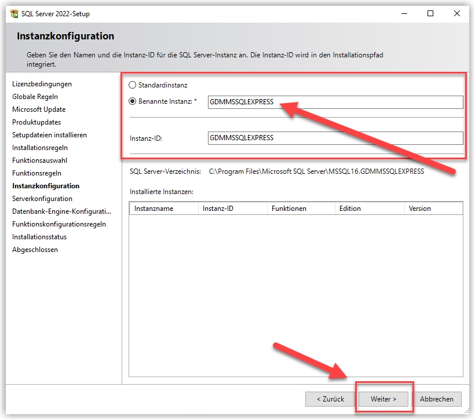Select Microsoft Update step in sidebar
The width and height of the screenshot is (475, 420).
click(39, 109)
